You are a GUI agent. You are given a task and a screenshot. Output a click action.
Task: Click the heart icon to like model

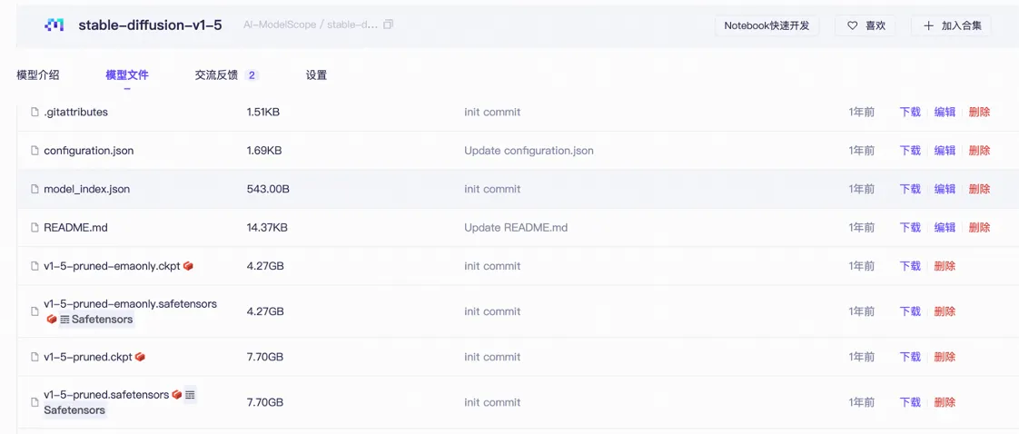852,25
